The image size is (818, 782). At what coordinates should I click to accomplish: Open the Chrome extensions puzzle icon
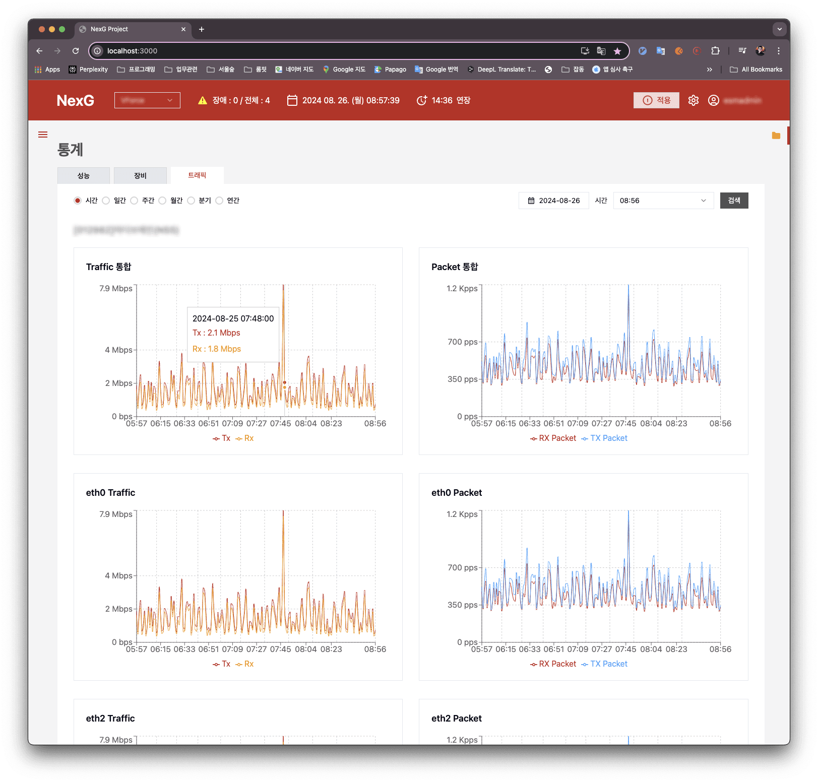point(715,51)
